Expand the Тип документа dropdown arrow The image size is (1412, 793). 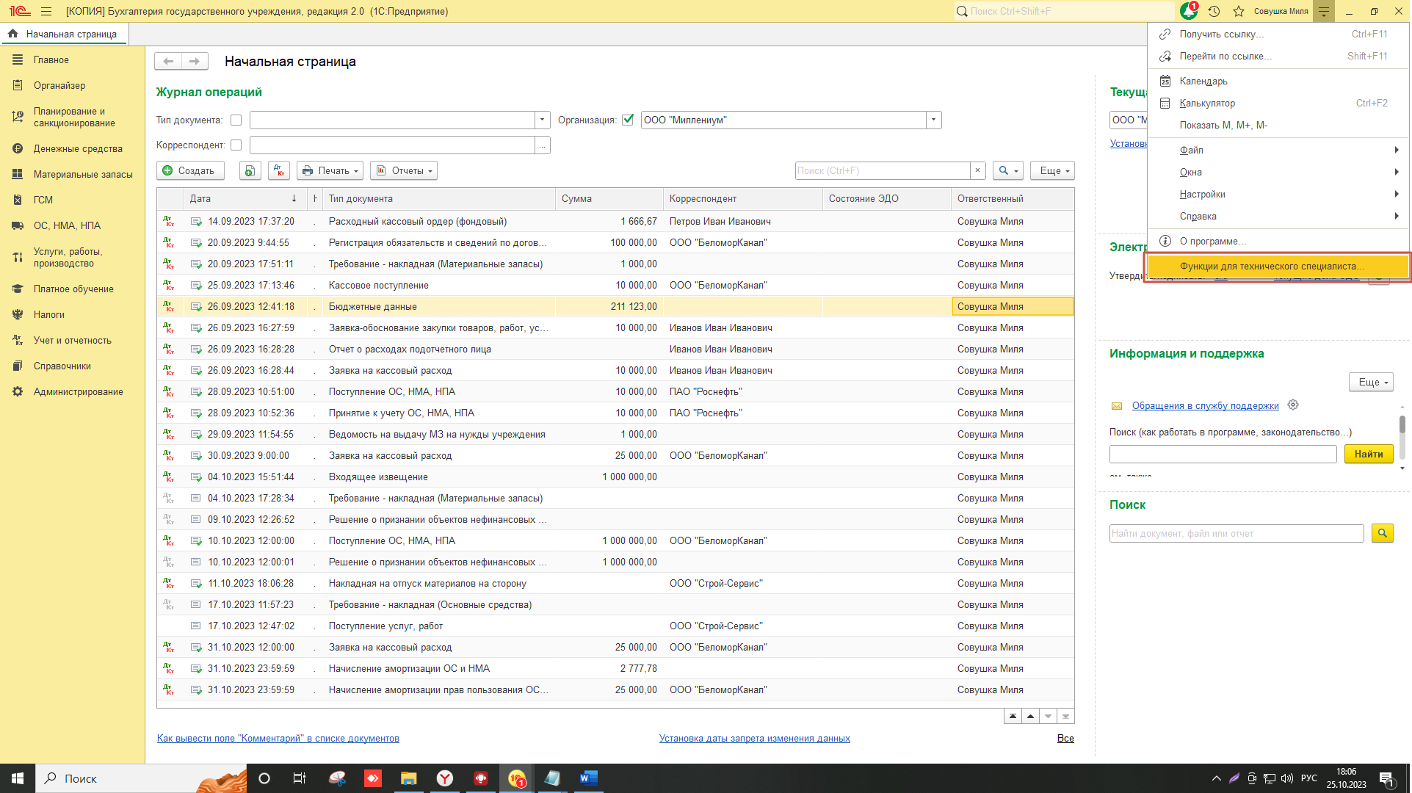tap(543, 120)
